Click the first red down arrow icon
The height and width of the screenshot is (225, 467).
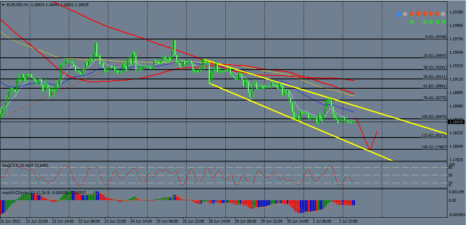412,14
